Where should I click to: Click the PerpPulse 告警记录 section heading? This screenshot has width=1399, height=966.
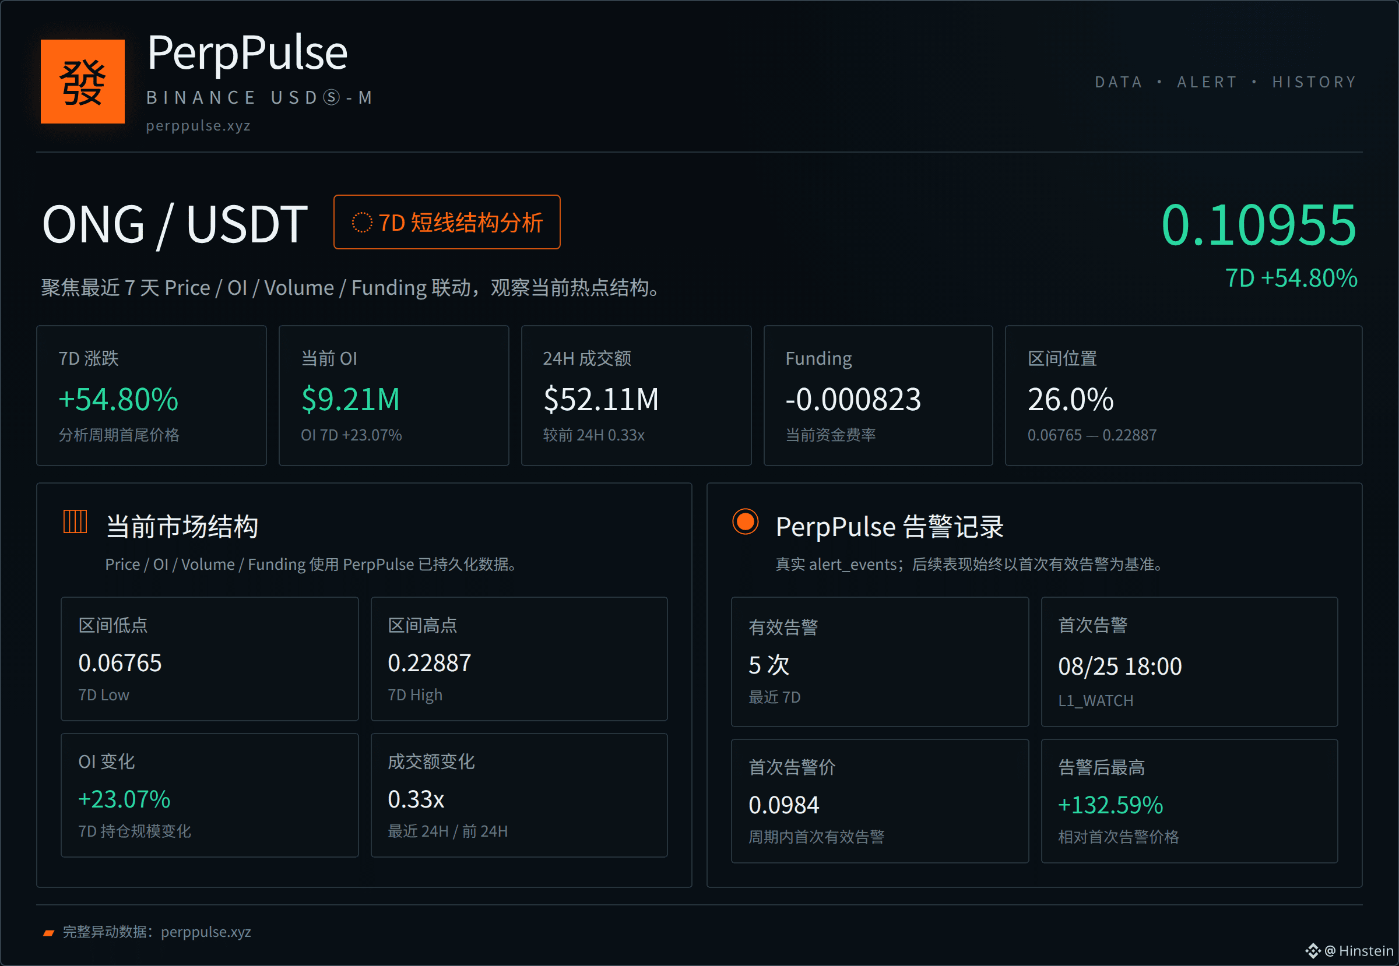click(890, 526)
